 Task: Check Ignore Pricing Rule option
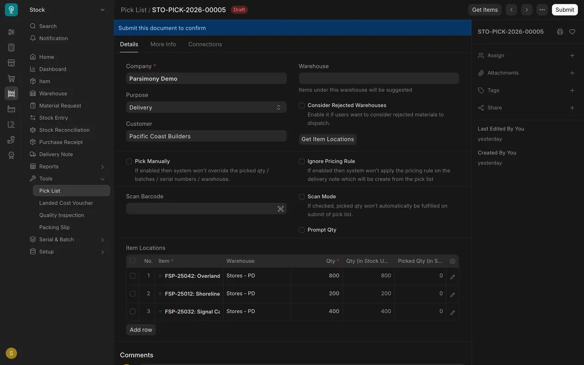[x=302, y=162]
